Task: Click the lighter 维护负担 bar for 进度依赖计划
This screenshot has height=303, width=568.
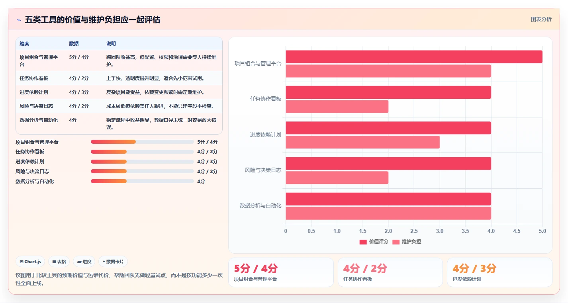Action: click(x=362, y=142)
